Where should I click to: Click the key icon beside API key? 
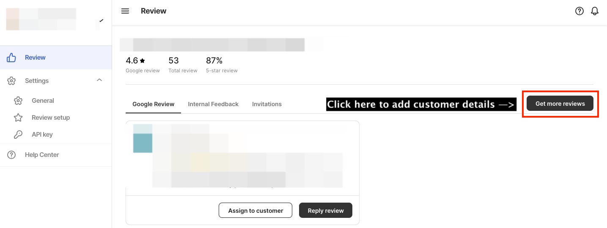coord(18,135)
